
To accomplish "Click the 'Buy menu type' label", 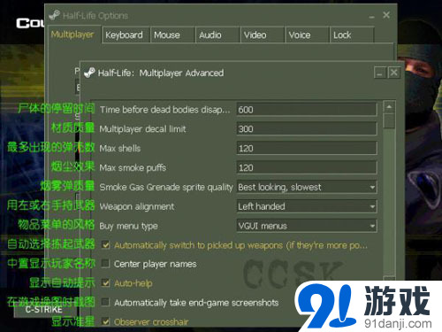I will [128, 226].
